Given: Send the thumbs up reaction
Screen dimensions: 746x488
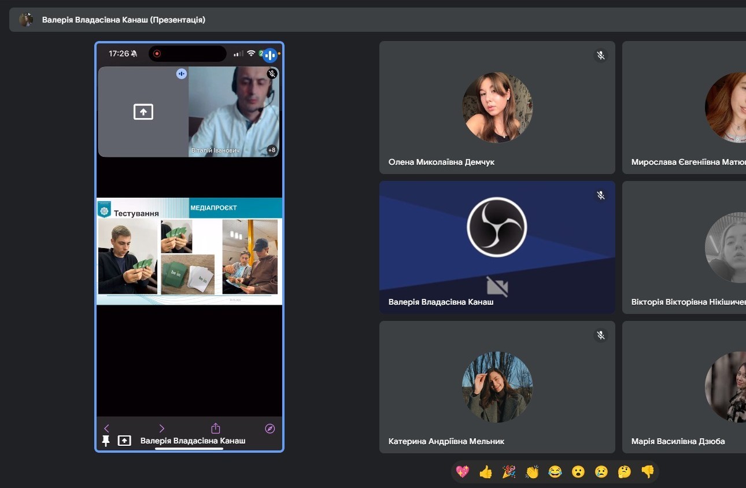Looking at the screenshot, I should click(485, 472).
